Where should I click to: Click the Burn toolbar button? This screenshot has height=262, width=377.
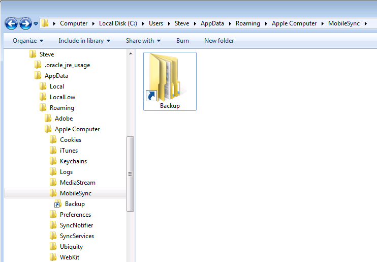coord(182,41)
